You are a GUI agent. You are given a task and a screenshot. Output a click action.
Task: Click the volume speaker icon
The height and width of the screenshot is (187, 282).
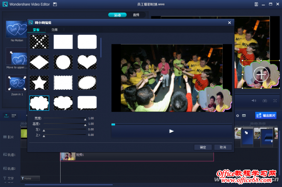click(254, 101)
